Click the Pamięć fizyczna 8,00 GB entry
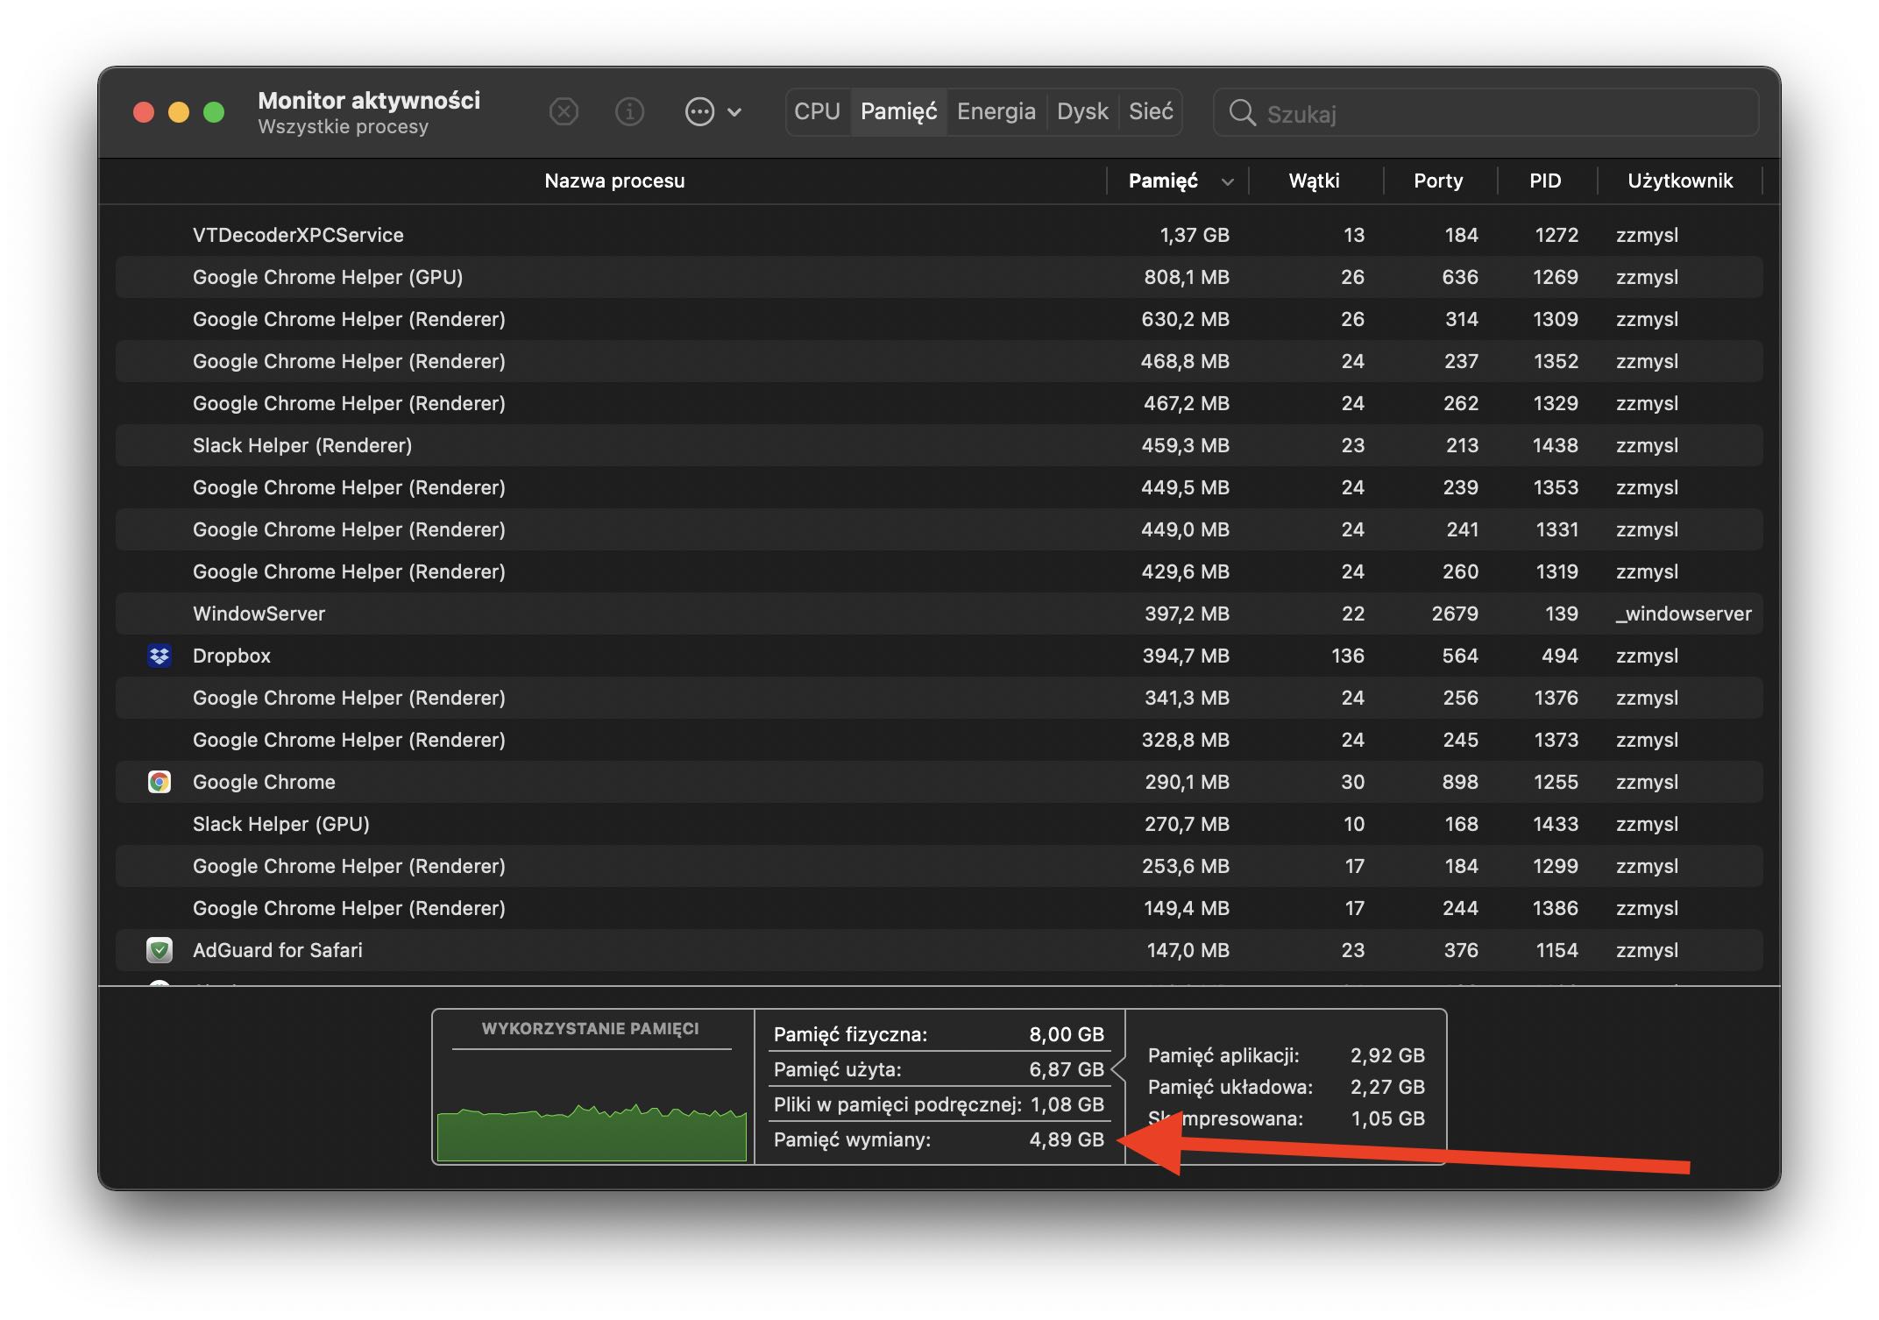This screenshot has height=1320, width=1879. click(x=939, y=1034)
